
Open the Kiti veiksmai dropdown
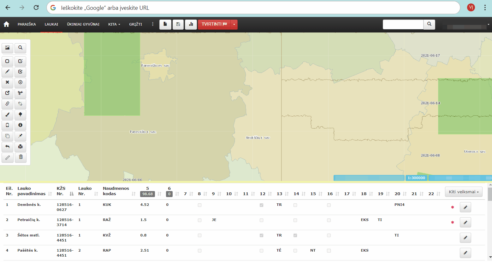(463, 192)
